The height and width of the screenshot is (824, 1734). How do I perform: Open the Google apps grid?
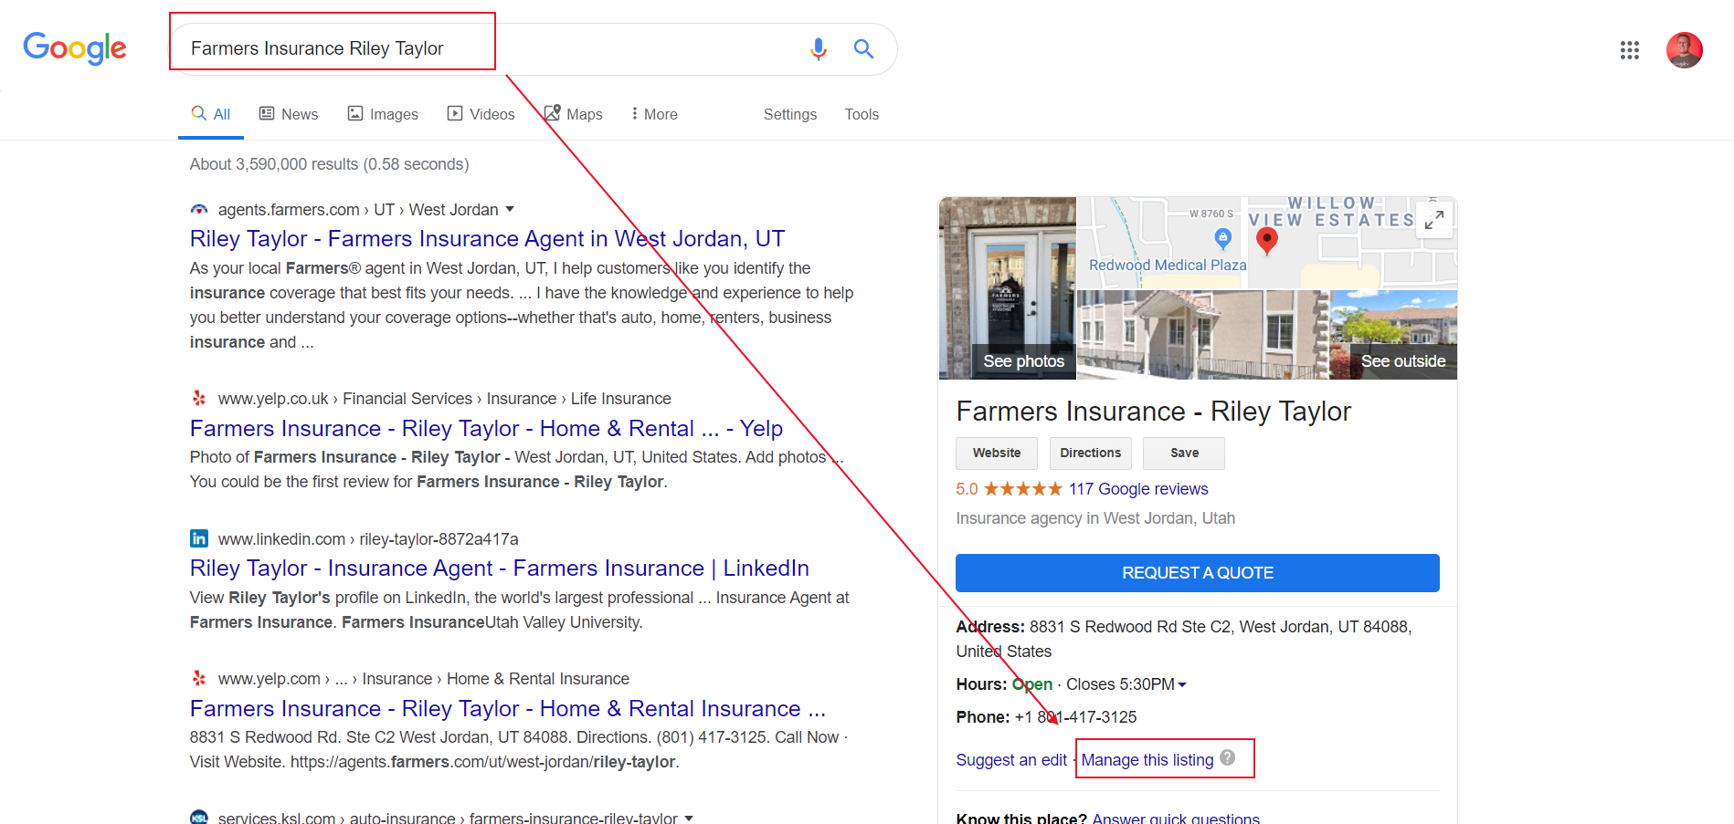[1630, 50]
